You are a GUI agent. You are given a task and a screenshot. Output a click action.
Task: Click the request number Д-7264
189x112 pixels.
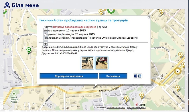click(103, 27)
